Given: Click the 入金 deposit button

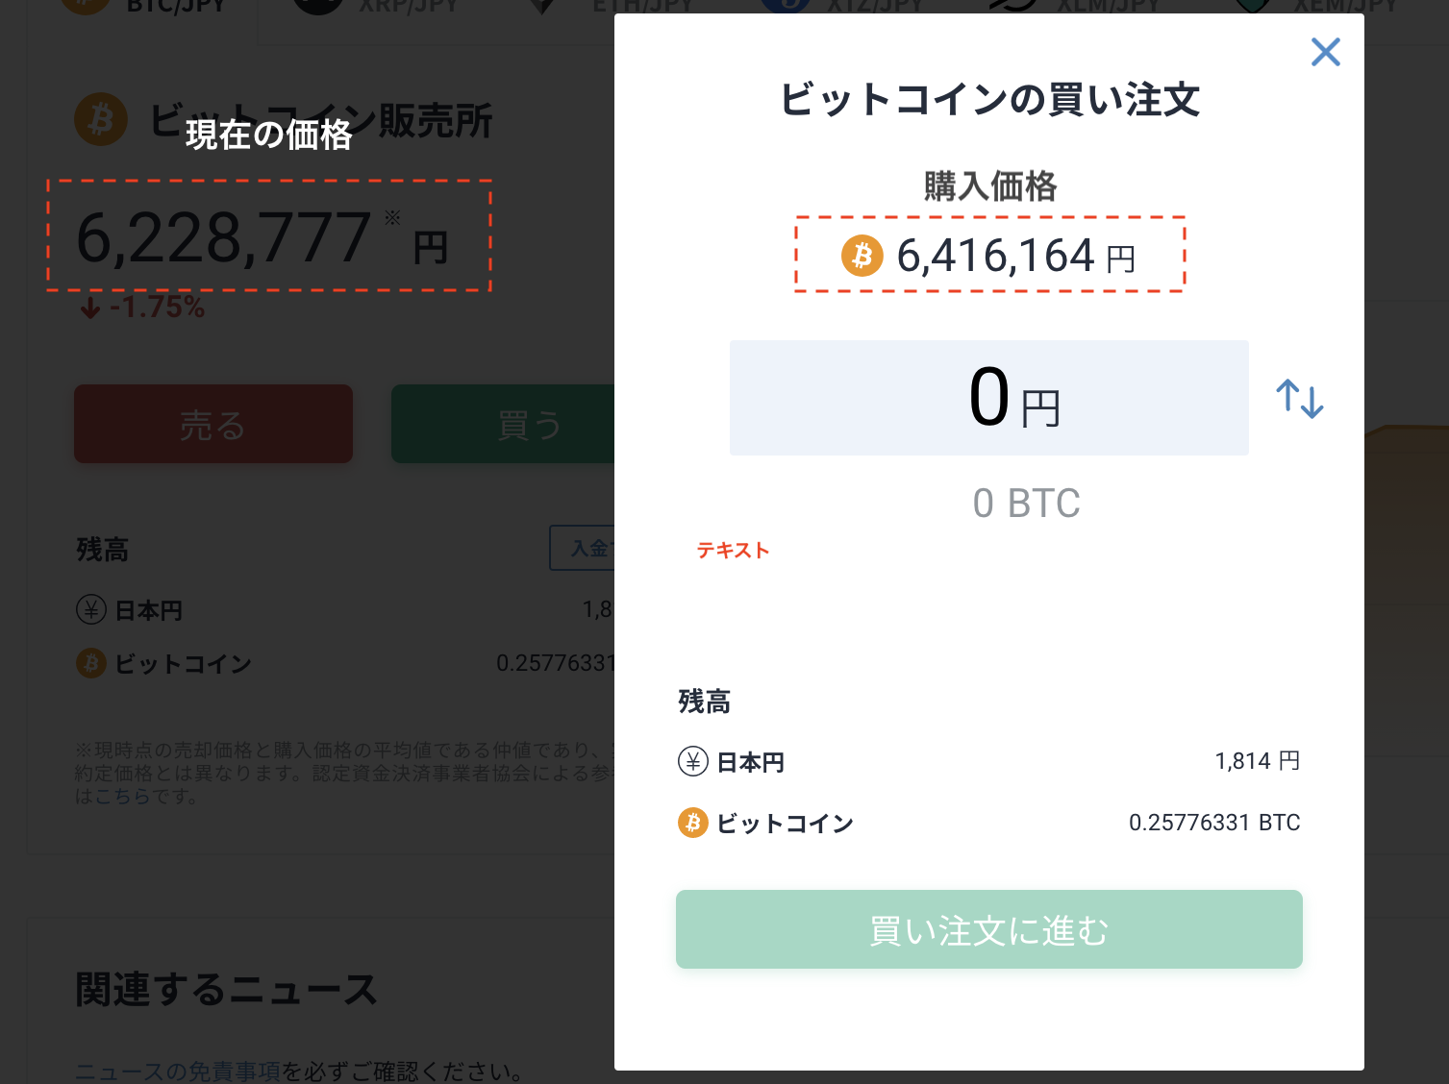Looking at the screenshot, I should pyautogui.click(x=583, y=548).
